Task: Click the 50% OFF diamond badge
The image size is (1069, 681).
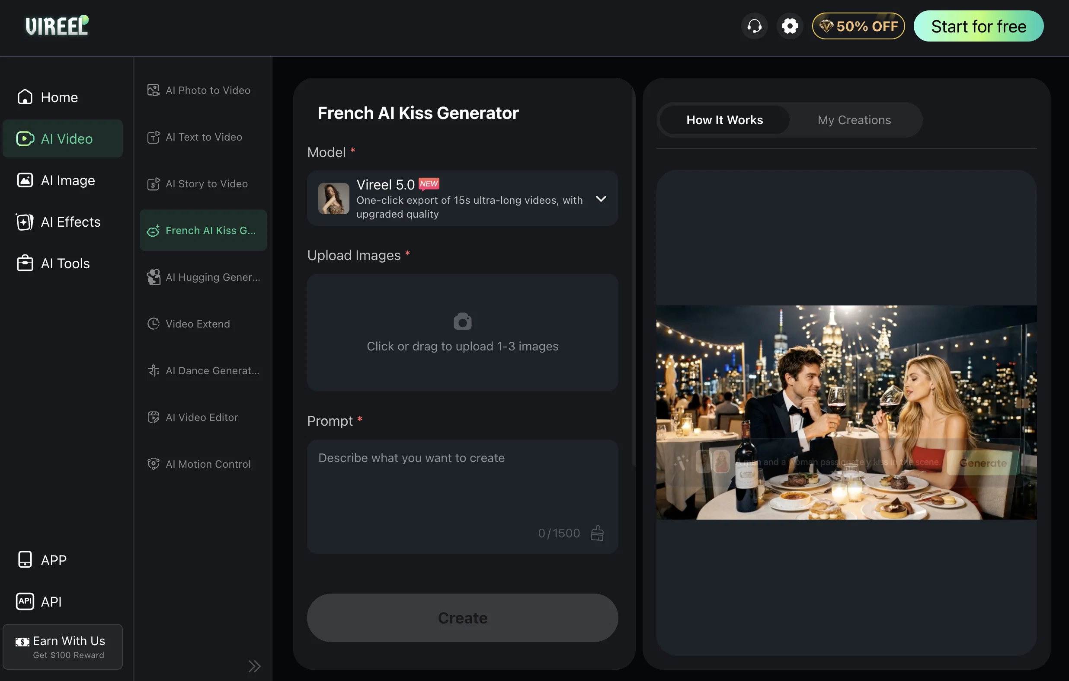Action: (x=858, y=26)
